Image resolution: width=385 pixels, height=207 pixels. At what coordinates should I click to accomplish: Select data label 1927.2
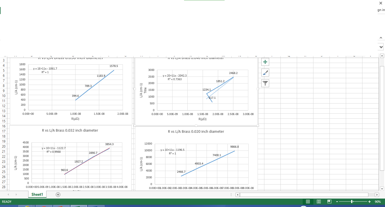coord(79,162)
